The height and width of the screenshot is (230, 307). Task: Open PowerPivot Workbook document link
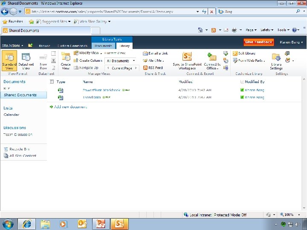pyautogui.click(x=101, y=90)
